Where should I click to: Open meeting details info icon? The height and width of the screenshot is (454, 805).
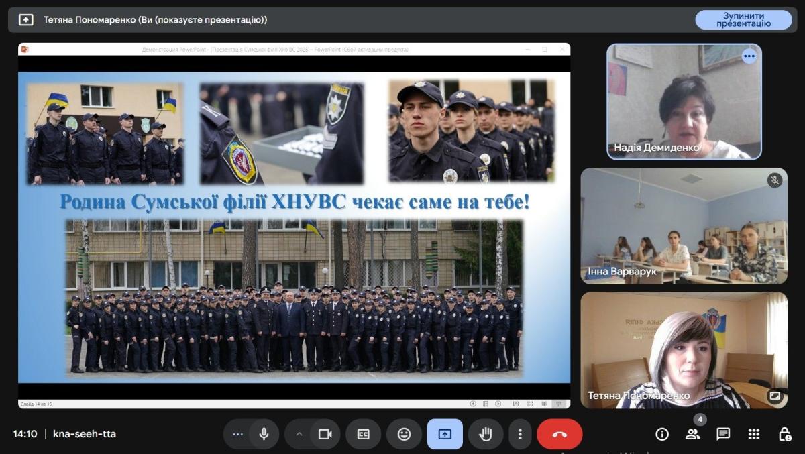662,434
